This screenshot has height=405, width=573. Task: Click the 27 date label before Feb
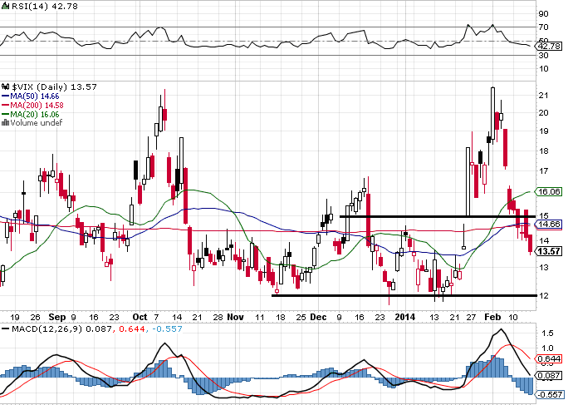click(471, 317)
